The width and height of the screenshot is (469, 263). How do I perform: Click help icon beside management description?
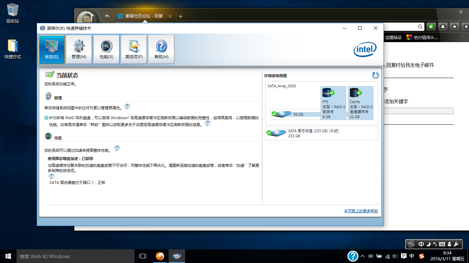point(127,107)
